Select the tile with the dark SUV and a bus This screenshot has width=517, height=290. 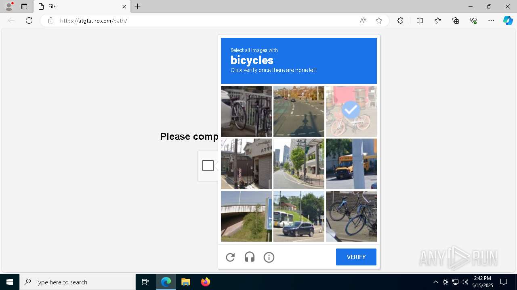click(299, 216)
